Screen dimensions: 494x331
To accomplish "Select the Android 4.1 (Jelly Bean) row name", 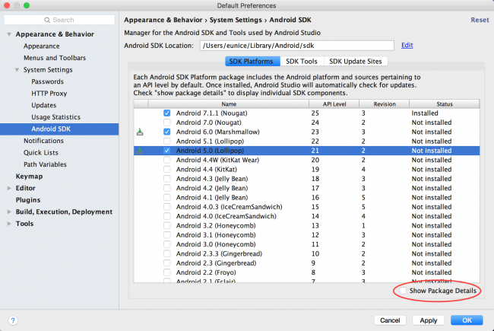I will pyautogui.click(x=212, y=198).
